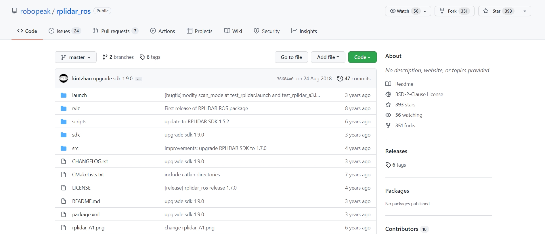The image size is (545, 234).
Task: Open the Projects tab
Action: click(x=200, y=31)
